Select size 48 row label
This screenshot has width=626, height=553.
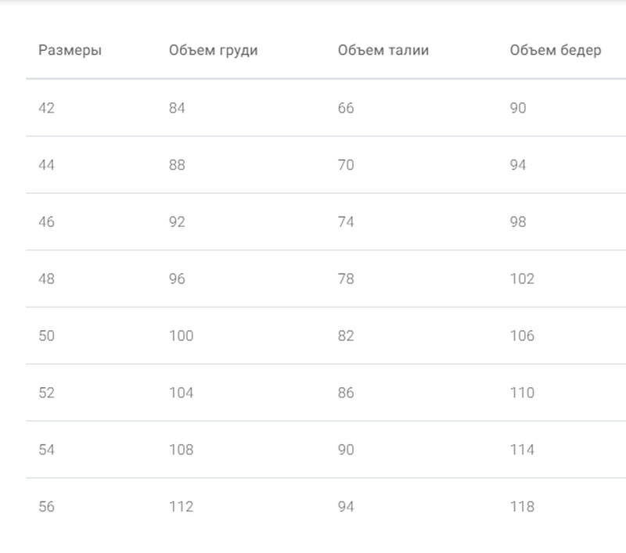(46, 279)
